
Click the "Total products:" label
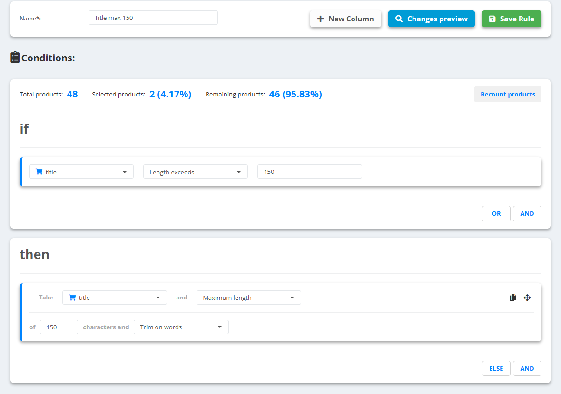[x=41, y=94]
